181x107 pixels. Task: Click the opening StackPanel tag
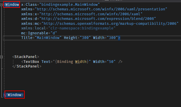pos(26,57)
